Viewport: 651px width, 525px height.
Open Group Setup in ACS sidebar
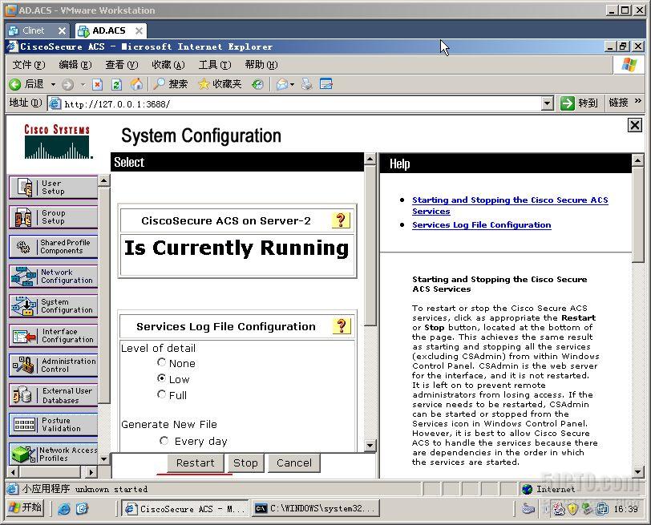(x=53, y=217)
